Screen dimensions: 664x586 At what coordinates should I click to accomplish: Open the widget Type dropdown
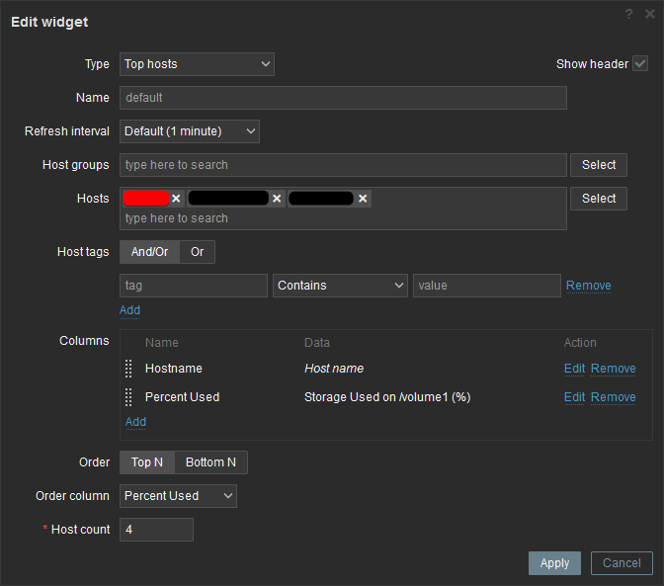click(197, 64)
